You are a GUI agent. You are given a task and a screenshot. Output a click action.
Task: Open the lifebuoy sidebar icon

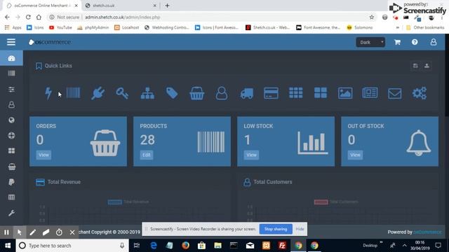(x=11, y=135)
